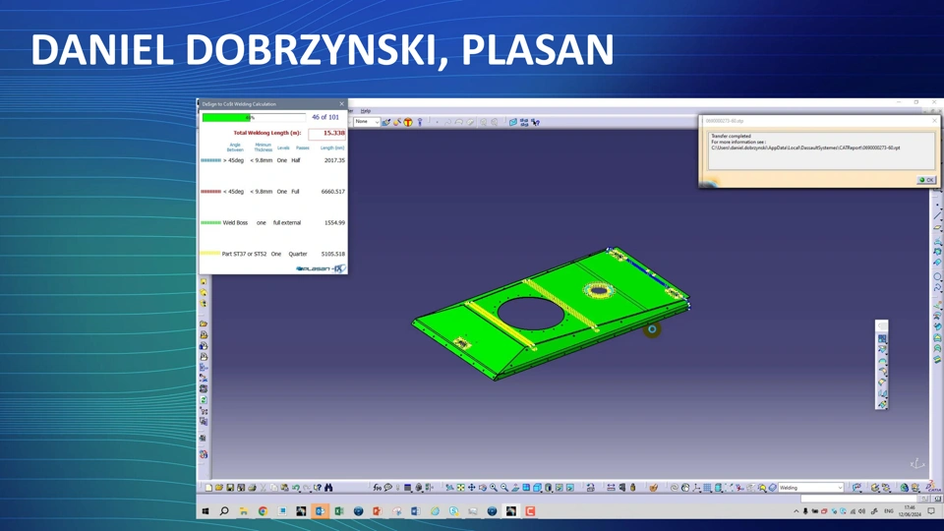Click the circle tool in the right toolbar
The image size is (944, 531).
click(937, 277)
